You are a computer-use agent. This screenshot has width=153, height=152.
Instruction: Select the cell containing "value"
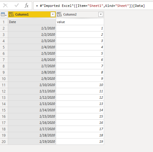(x=80, y=22)
